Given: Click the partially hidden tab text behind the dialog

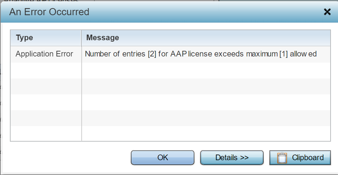Looking at the screenshot, I should point(41,1).
